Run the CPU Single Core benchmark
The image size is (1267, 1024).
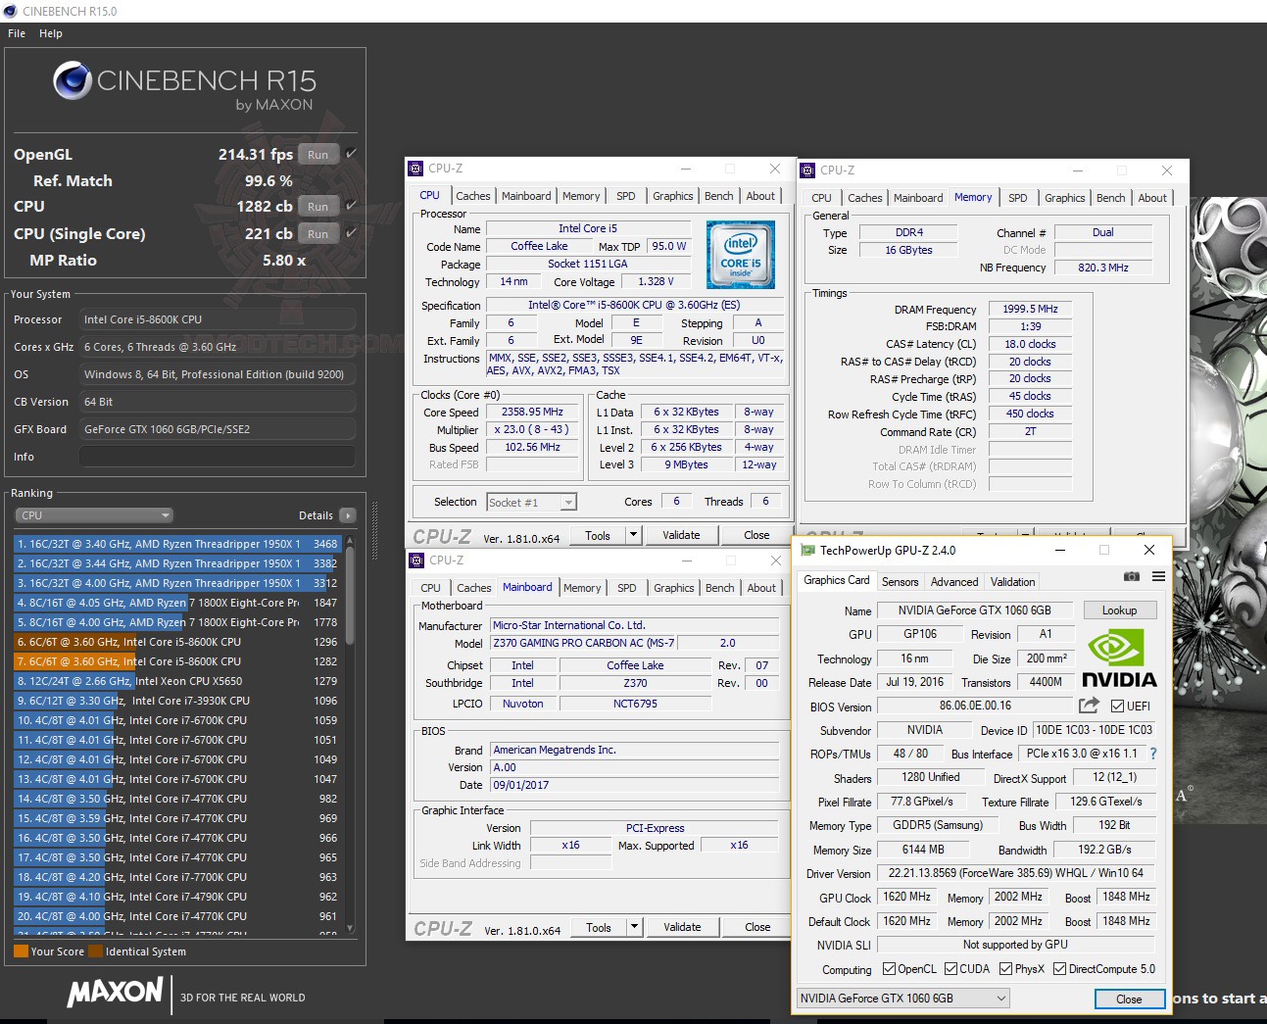pos(318,233)
